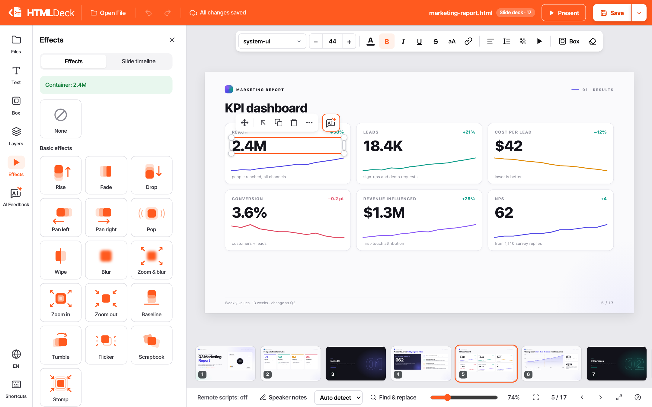
Task: Adjust the zoom slider handle
Action: [x=447, y=397]
